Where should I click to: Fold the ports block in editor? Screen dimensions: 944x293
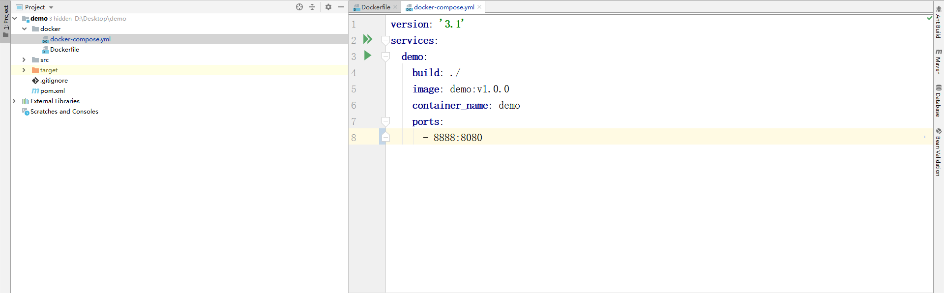click(386, 121)
